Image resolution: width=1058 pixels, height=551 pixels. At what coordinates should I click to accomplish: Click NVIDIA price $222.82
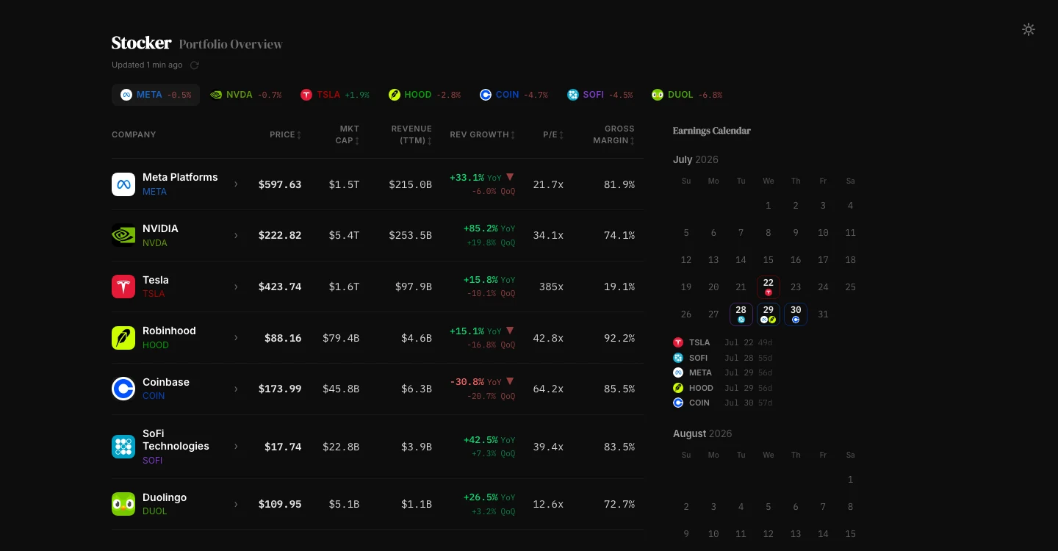(280, 235)
